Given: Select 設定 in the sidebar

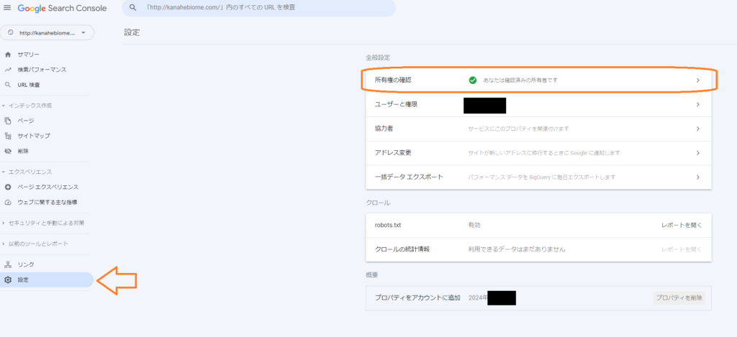Looking at the screenshot, I should (x=24, y=280).
